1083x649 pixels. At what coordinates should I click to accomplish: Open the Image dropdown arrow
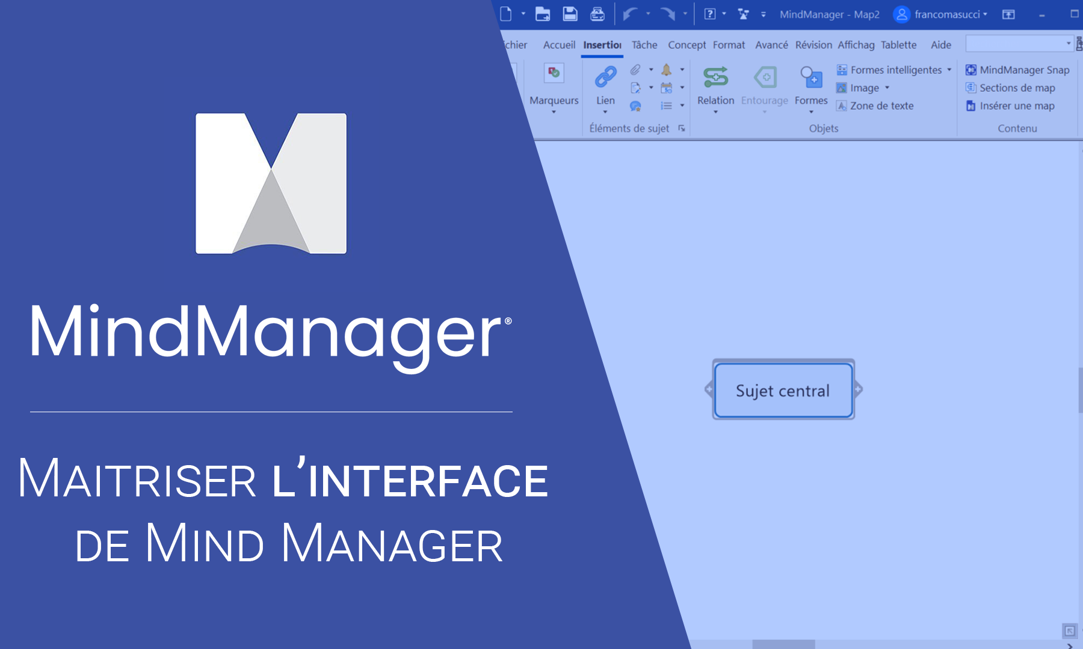tap(887, 88)
